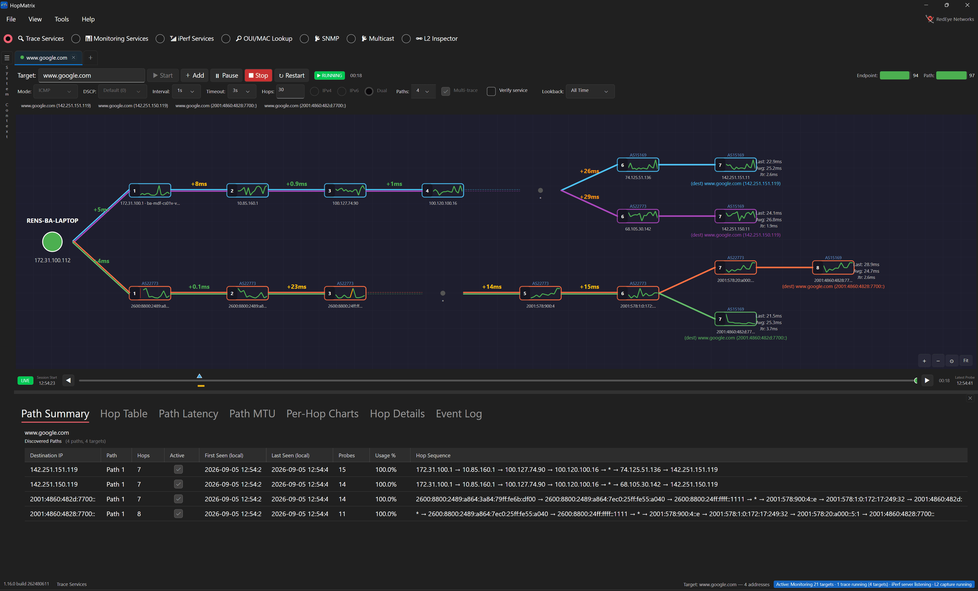Image resolution: width=978 pixels, height=591 pixels.
Task: Open the Paths count dropdown
Action: (423, 91)
